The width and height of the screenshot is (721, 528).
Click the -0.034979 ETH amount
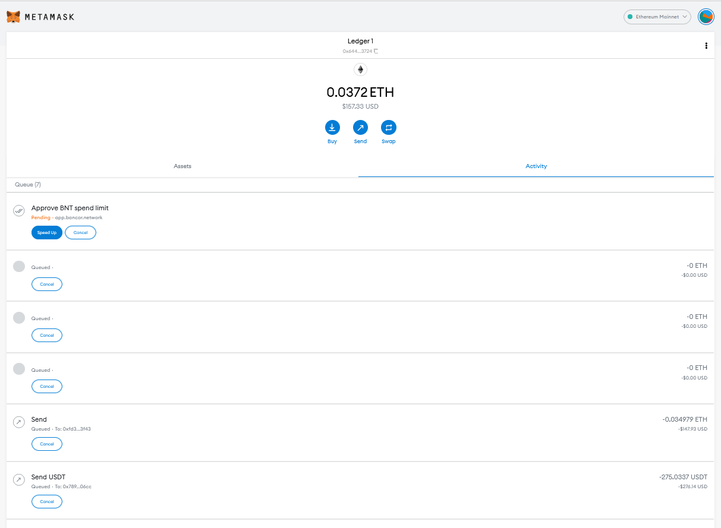(x=685, y=419)
